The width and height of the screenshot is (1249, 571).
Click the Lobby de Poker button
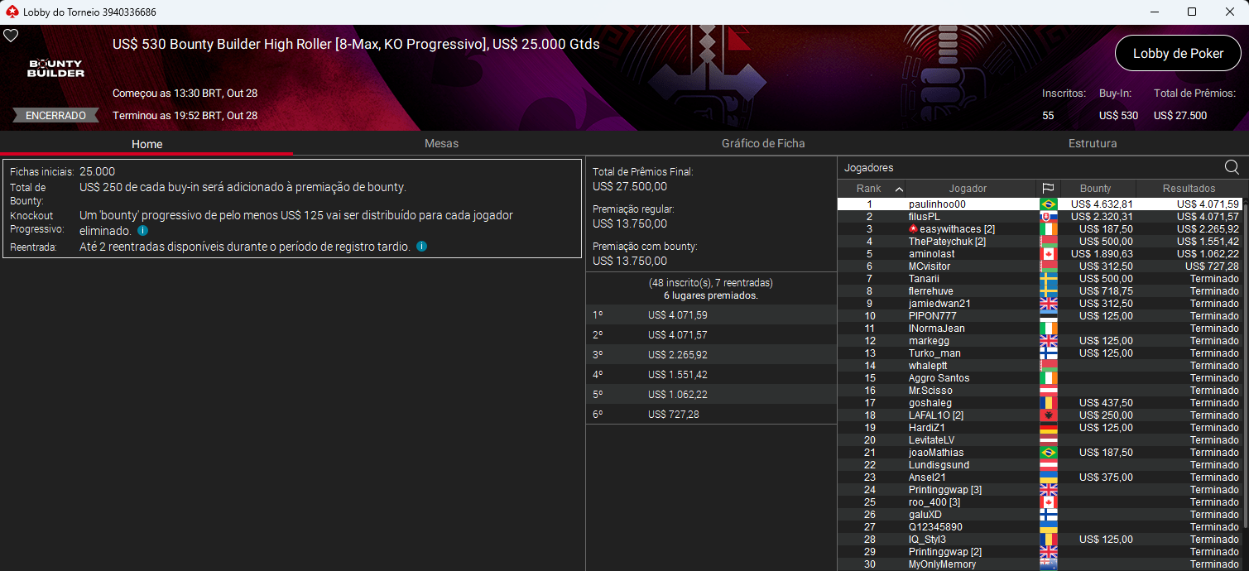(1177, 53)
